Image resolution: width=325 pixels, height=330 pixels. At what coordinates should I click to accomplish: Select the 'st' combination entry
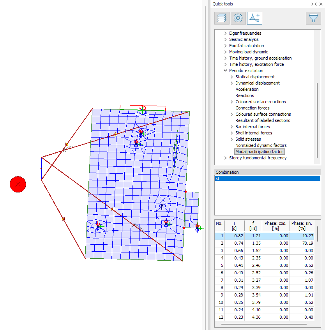click(267, 178)
